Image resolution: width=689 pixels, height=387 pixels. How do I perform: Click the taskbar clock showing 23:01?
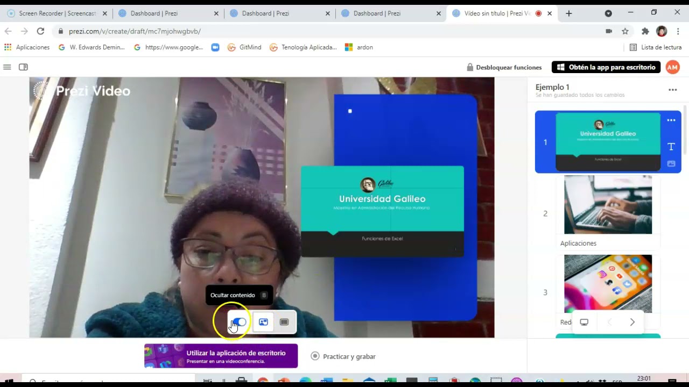coord(644,379)
